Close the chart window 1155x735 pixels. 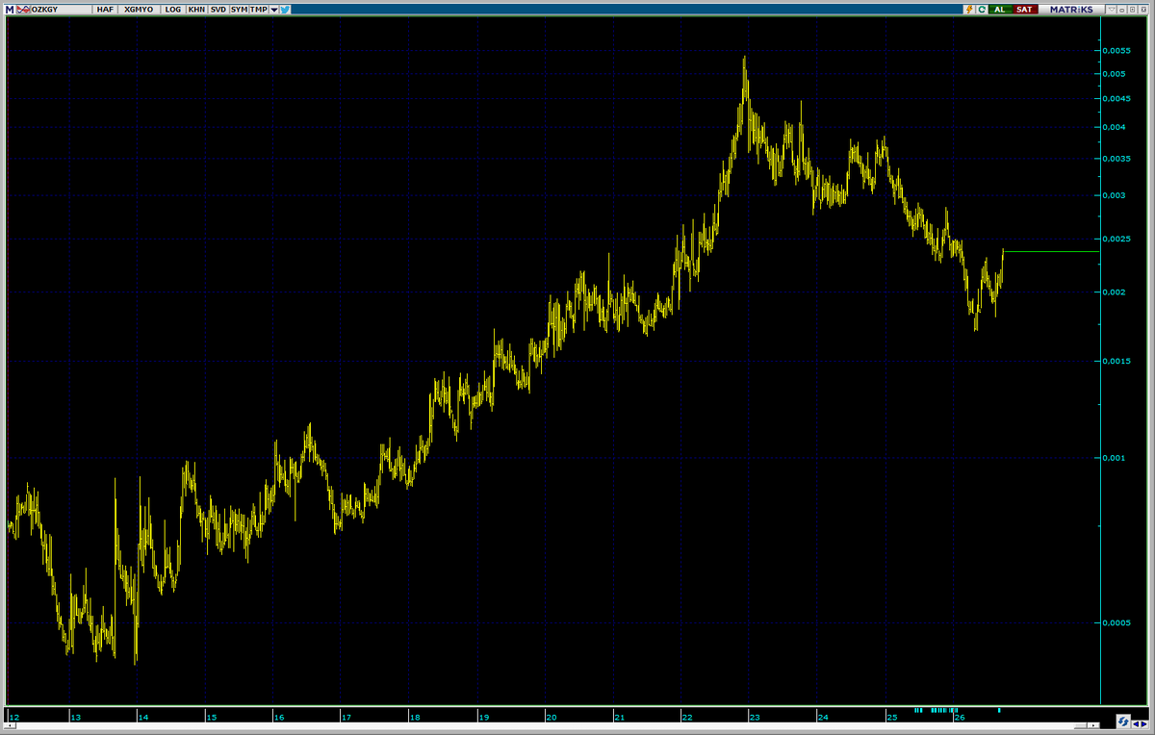pyautogui.click(x=1143, y=10)
